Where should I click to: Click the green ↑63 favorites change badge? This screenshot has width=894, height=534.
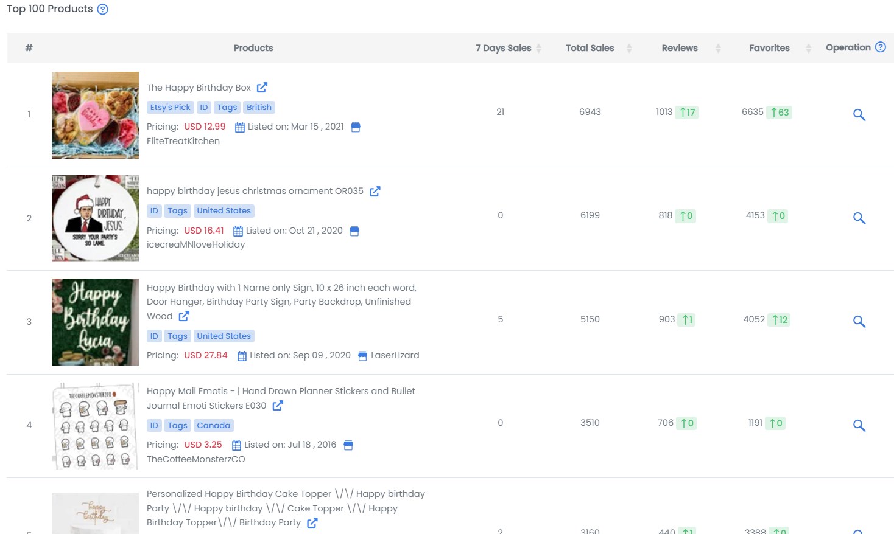pyautogui.click(x=780, y=113)
